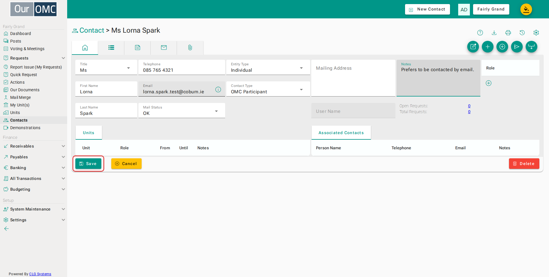Open the gear settings icon near top right
549x277 pixels.
536,33
